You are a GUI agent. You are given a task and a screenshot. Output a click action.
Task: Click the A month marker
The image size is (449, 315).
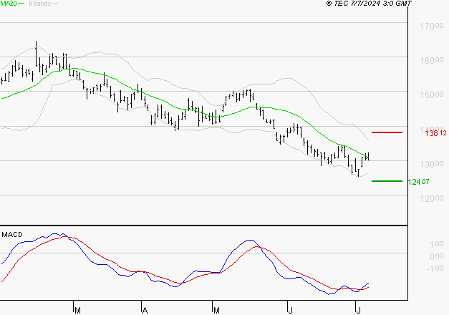(x=145, y=310)
